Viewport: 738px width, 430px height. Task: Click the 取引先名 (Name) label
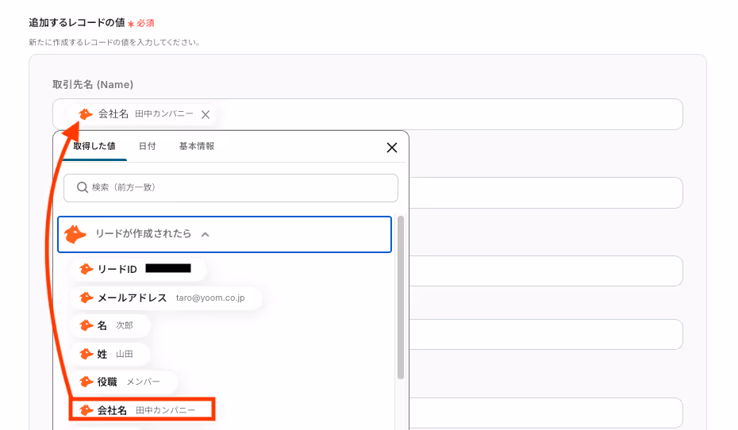click(93, 85)
